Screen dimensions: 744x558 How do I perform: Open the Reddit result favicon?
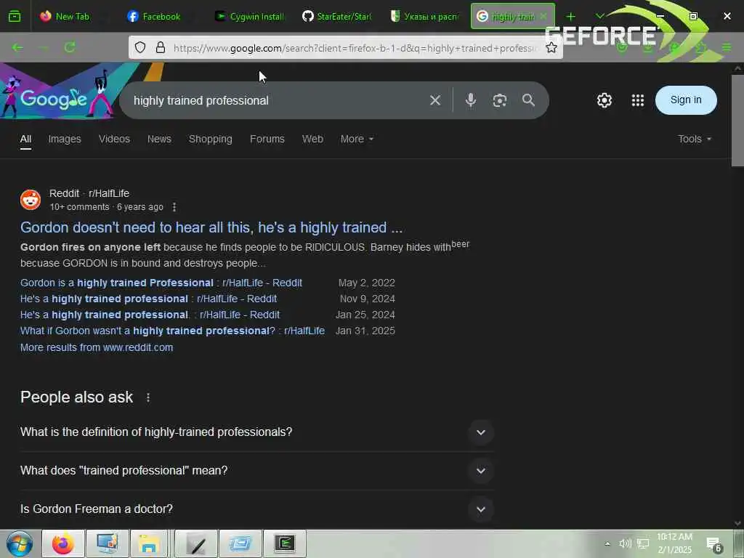tap(31, 200)
